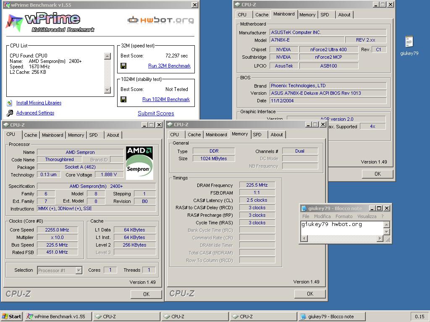Click the Code Name Thoroughbred field
This screenshot has width=430, height=322.
point(59,159)
